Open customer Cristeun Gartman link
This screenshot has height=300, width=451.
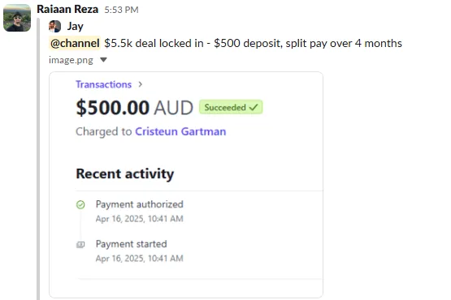point(180,131)
